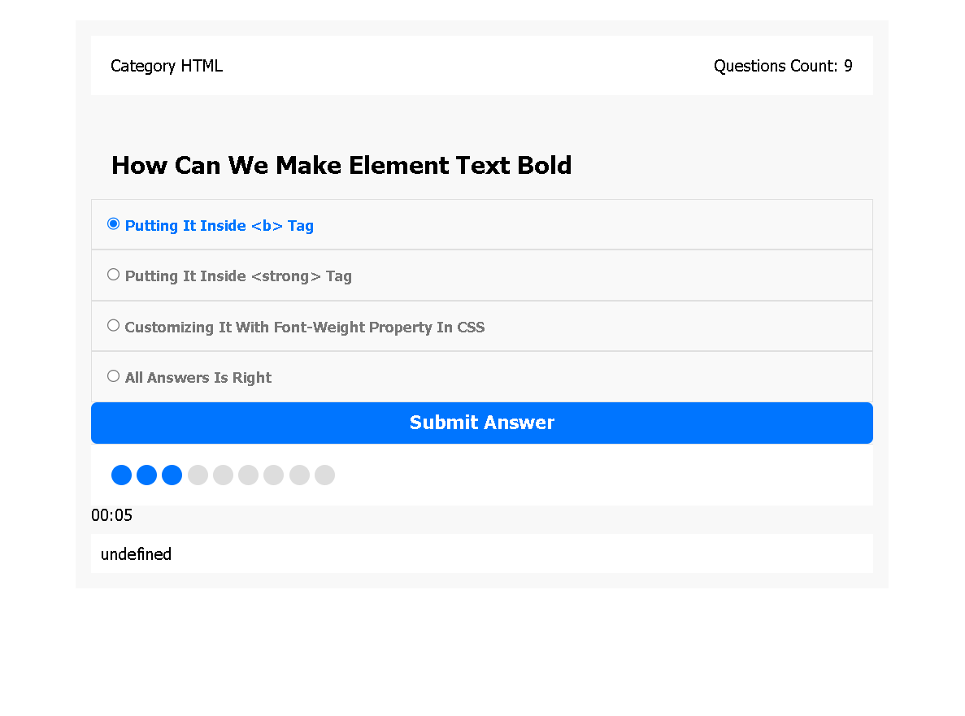This screenshot has width=965, height=716.
Task: Click the second blue progress bullet
Action: pos(146,475)
